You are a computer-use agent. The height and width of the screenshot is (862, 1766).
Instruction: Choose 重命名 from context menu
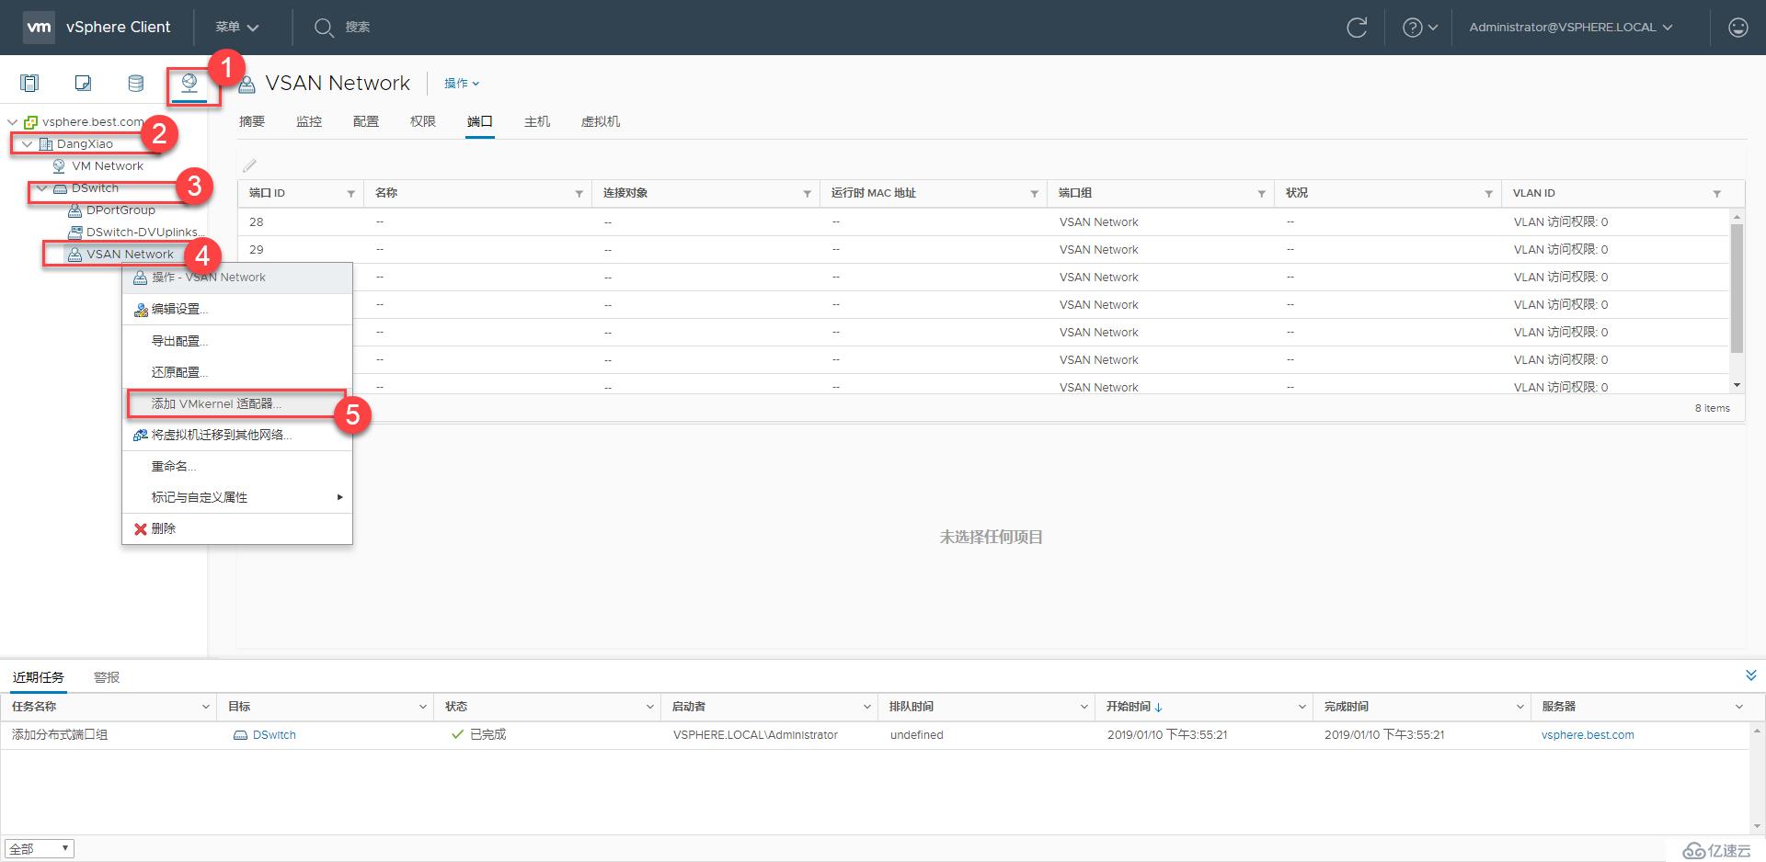pos(237,466)
